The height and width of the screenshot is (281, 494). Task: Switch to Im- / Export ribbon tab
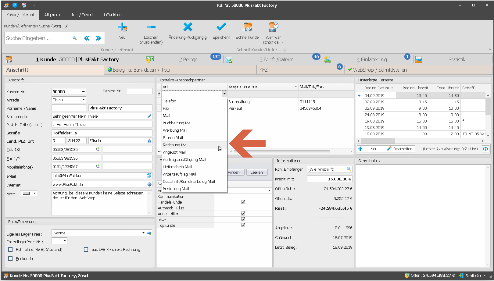[x=82, y=15]
